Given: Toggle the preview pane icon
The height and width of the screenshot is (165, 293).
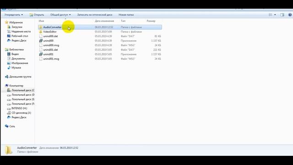Looking at the screenshot, I should click(282, 15).
